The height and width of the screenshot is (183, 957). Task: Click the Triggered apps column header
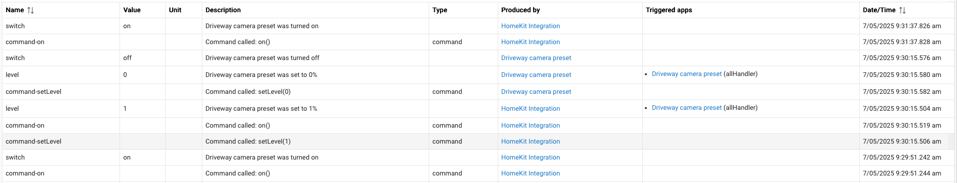pos(669,10)
